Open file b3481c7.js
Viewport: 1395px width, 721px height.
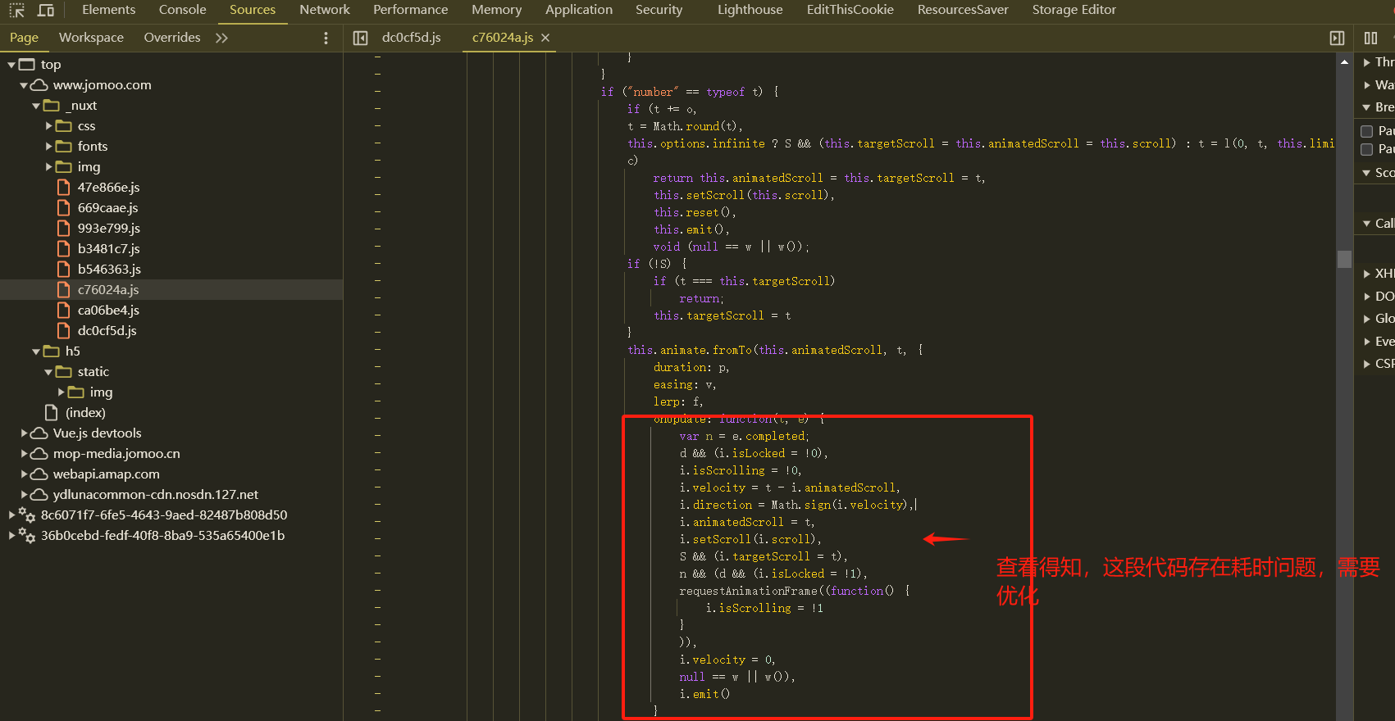pos(108,249)
